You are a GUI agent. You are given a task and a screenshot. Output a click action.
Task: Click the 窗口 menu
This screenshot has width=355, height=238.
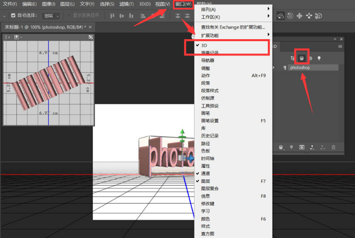183,4
